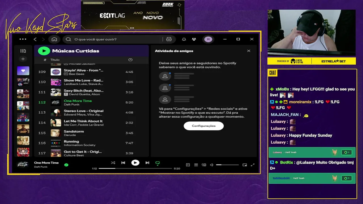
Task: Close the Atividade de amigos panel
Action: [249, 51]
